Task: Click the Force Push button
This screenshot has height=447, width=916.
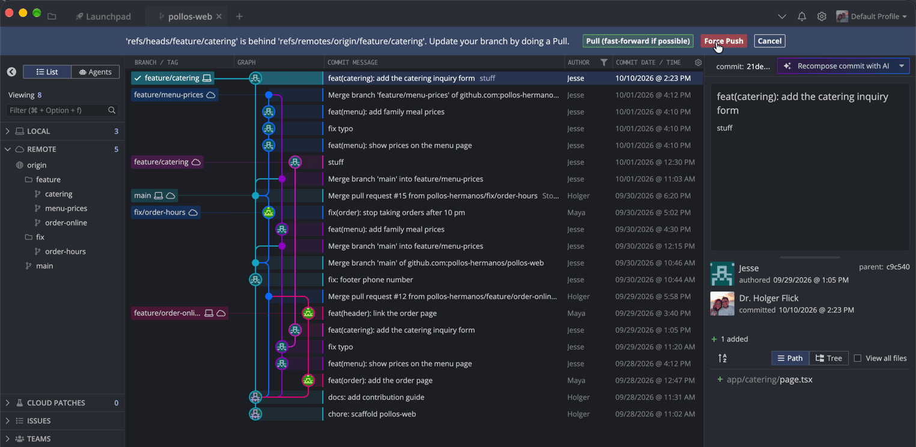Action: (x=724, y=41)
